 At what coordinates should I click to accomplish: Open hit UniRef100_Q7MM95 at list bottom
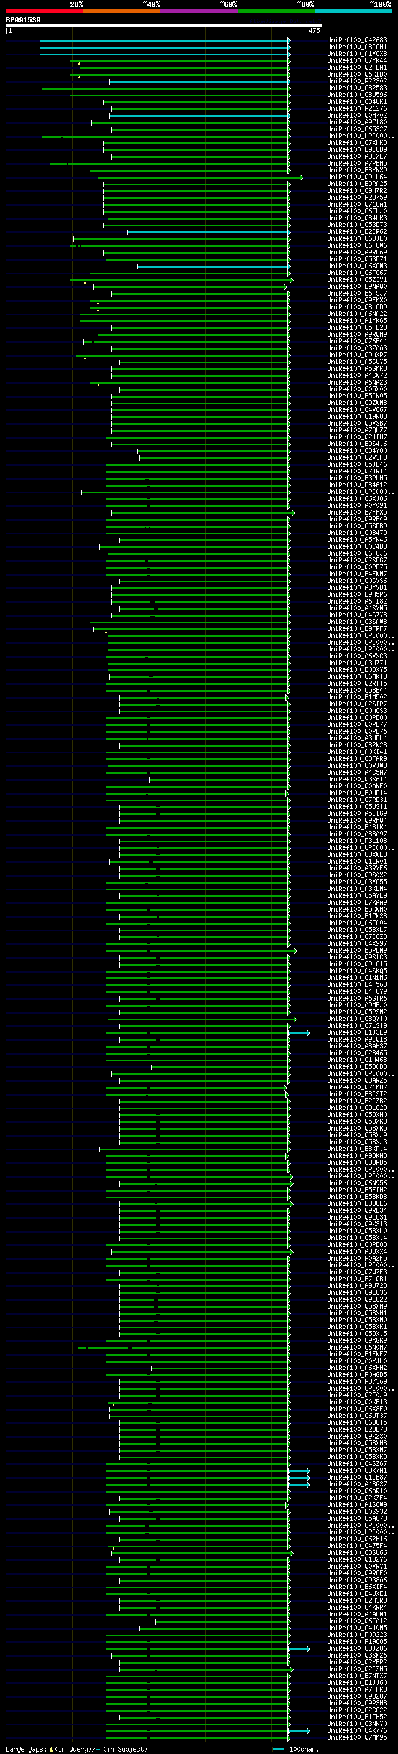click(357, 1738)
